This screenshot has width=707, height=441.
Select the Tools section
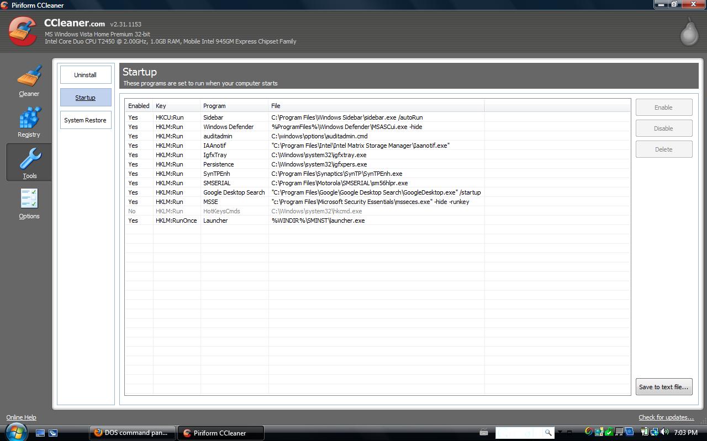tap(29, 163)
